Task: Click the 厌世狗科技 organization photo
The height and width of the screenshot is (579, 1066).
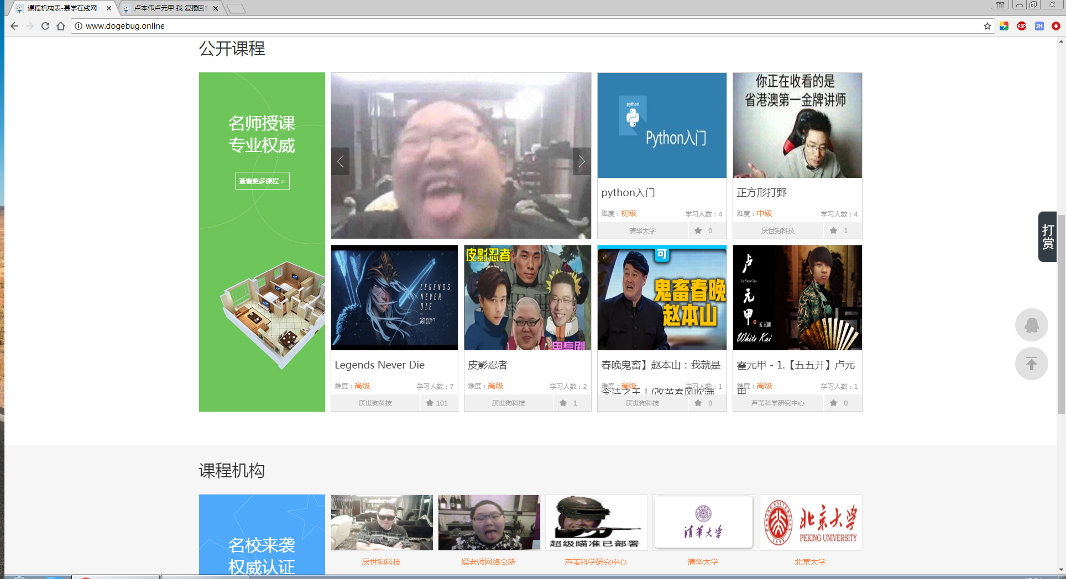Action: click(x=382, y=523)
